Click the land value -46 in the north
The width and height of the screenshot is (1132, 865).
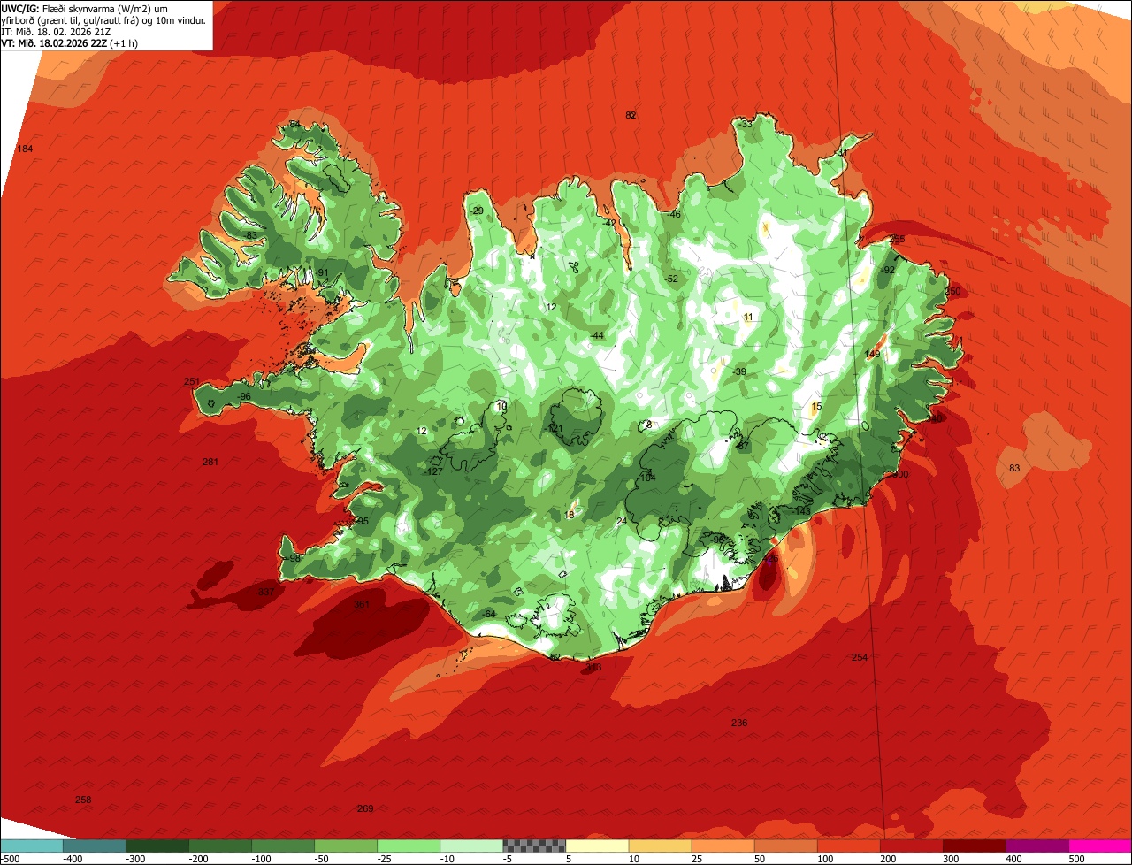pos(674,214)
